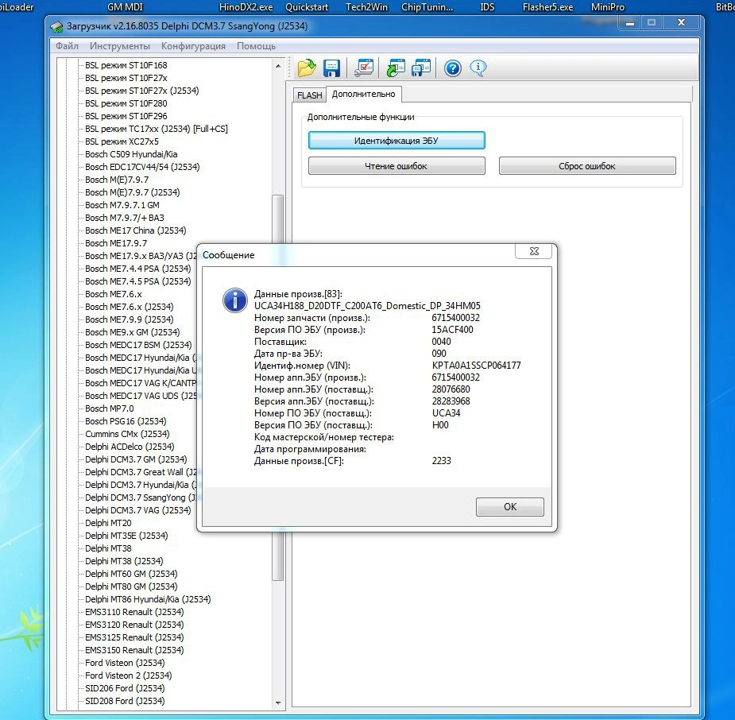Viewport: 735px width, 720px height.
Task: Click the loader app icon in title bar
Action: pyautogui.click(x=56, y=27)
